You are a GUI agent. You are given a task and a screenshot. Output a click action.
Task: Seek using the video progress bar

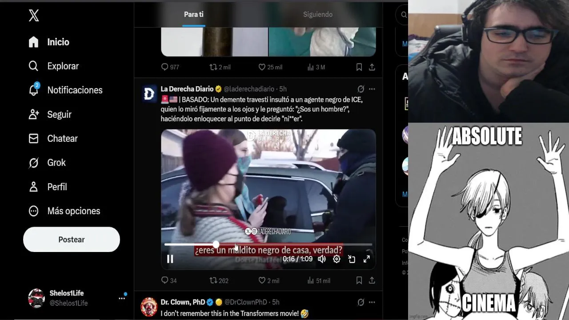click(268, 244)
